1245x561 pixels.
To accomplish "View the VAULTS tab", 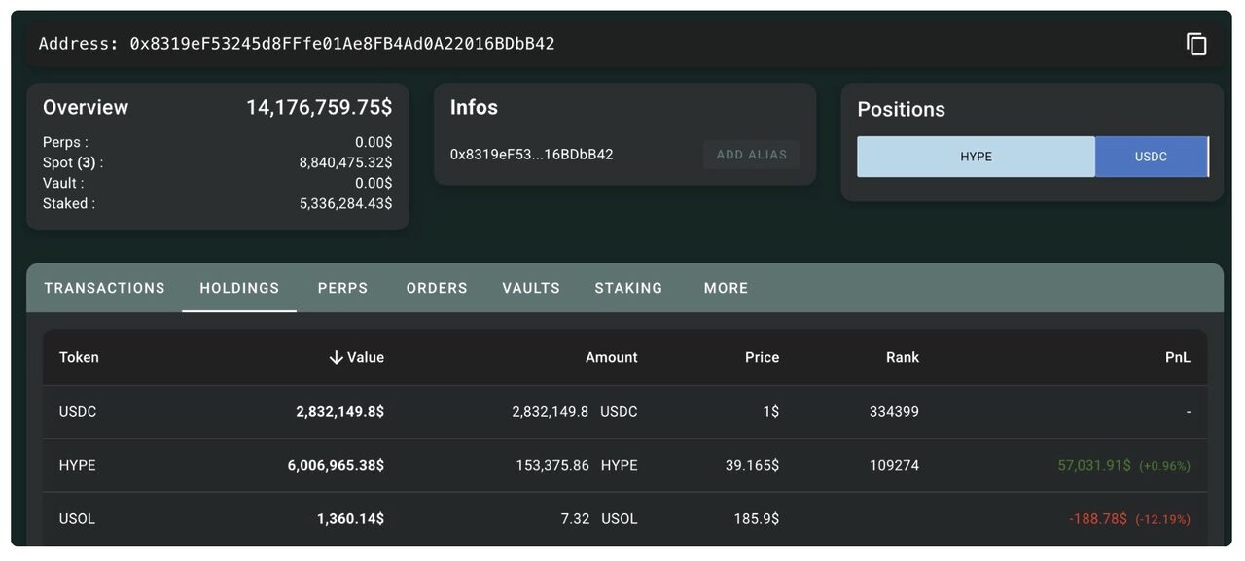I will (x=531, y=288).
